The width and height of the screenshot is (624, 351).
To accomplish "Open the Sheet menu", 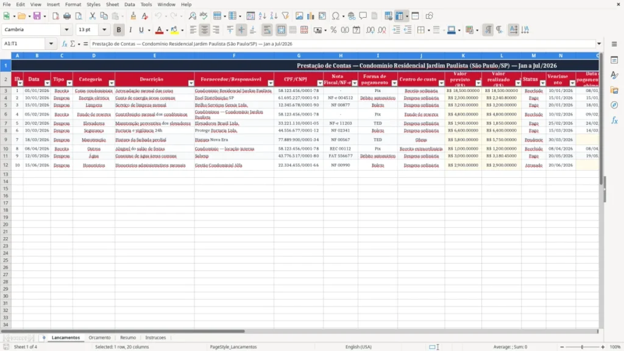I will (x=112, y=4).
